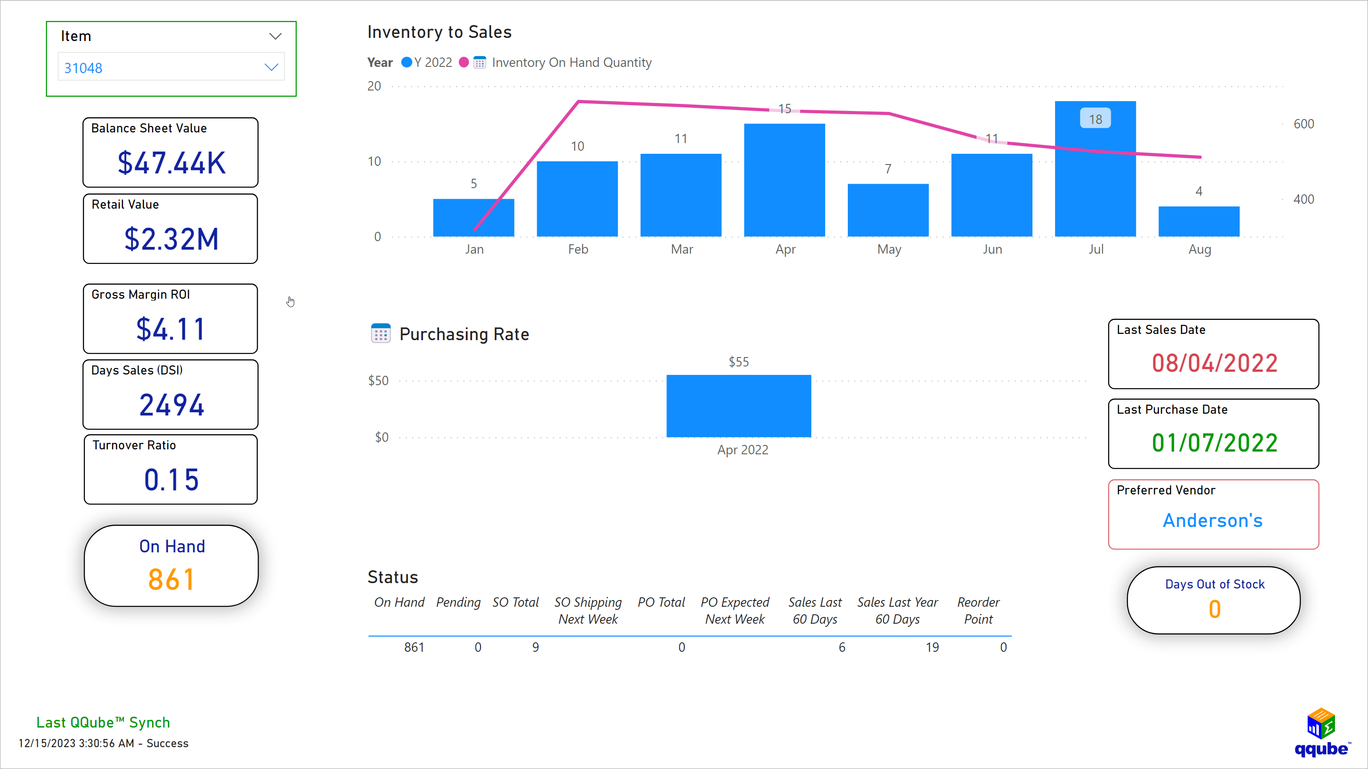The image size is (1368, 769).
Task: Click the Last QQube Synch status text
Action: pos(103,722)
